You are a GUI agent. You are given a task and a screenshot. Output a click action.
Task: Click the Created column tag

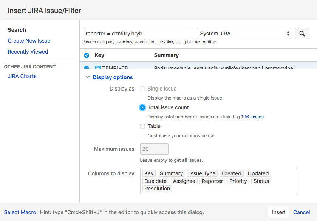pyautogui.click(x=232, y=173)
